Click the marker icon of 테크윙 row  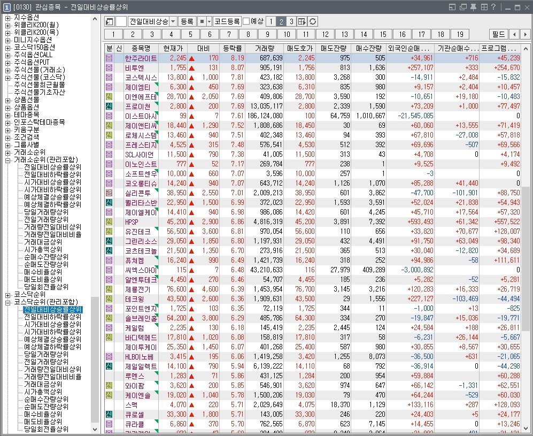[x=109, y=299]
